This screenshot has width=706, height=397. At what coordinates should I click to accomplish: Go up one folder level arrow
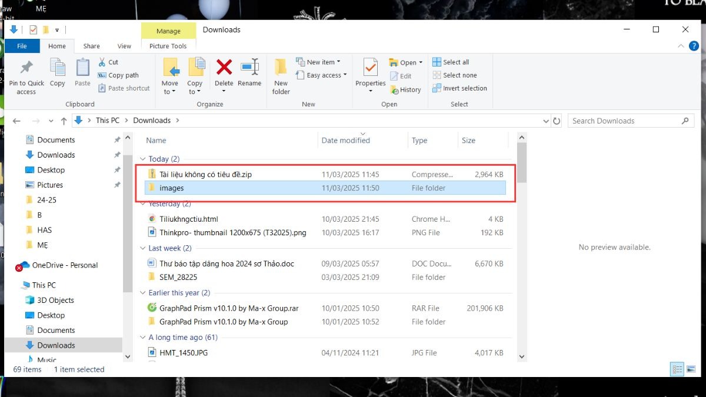[64, 121]
